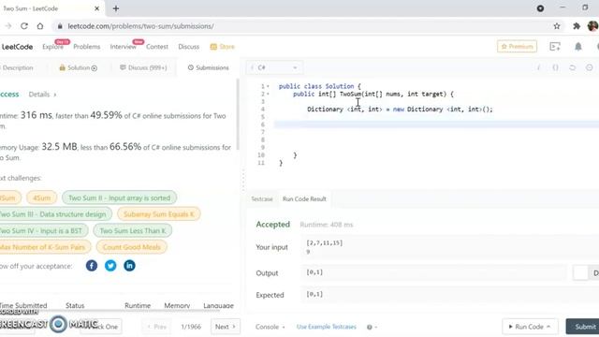Expand the Console panel
The width and height of the screenshot is (599, 337).
tap(270, 327)
